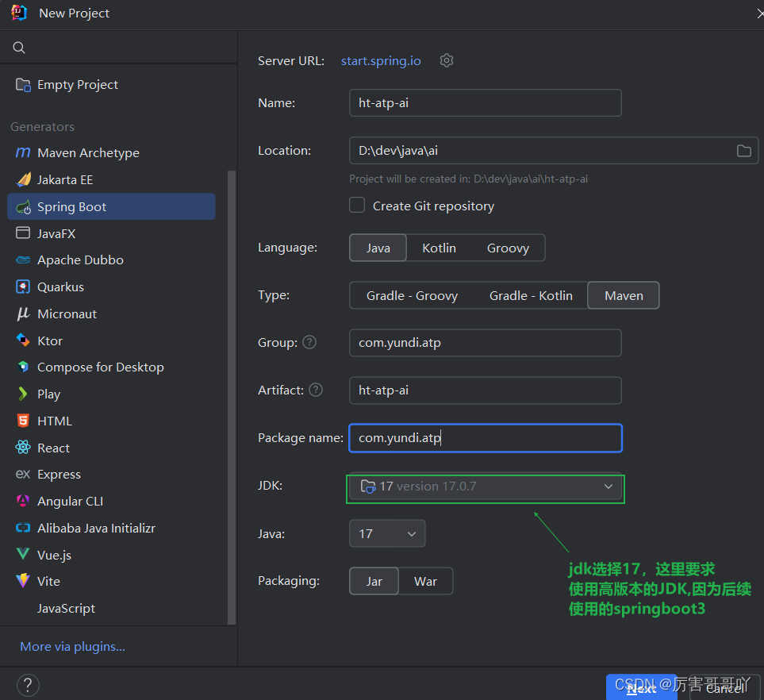Click the Next button
Screen dimensions: 764x700
point(641,687)
